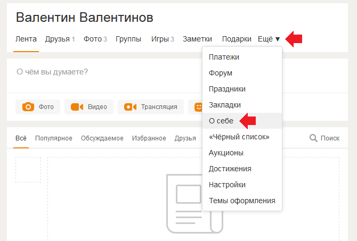Choose О себе menu item
The image size is (357, 241).
coord(242,121)
